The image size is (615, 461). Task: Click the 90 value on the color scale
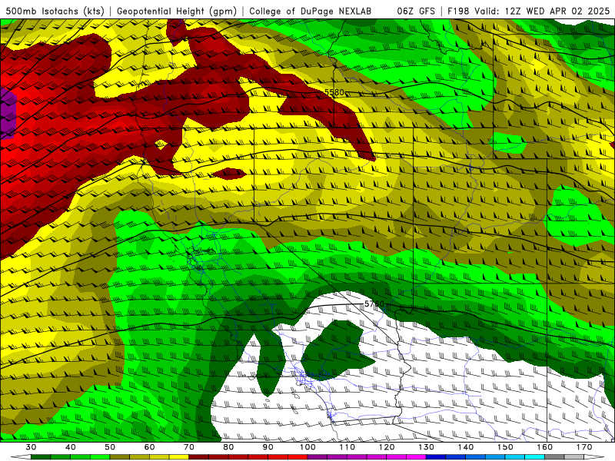click(268, 447)
